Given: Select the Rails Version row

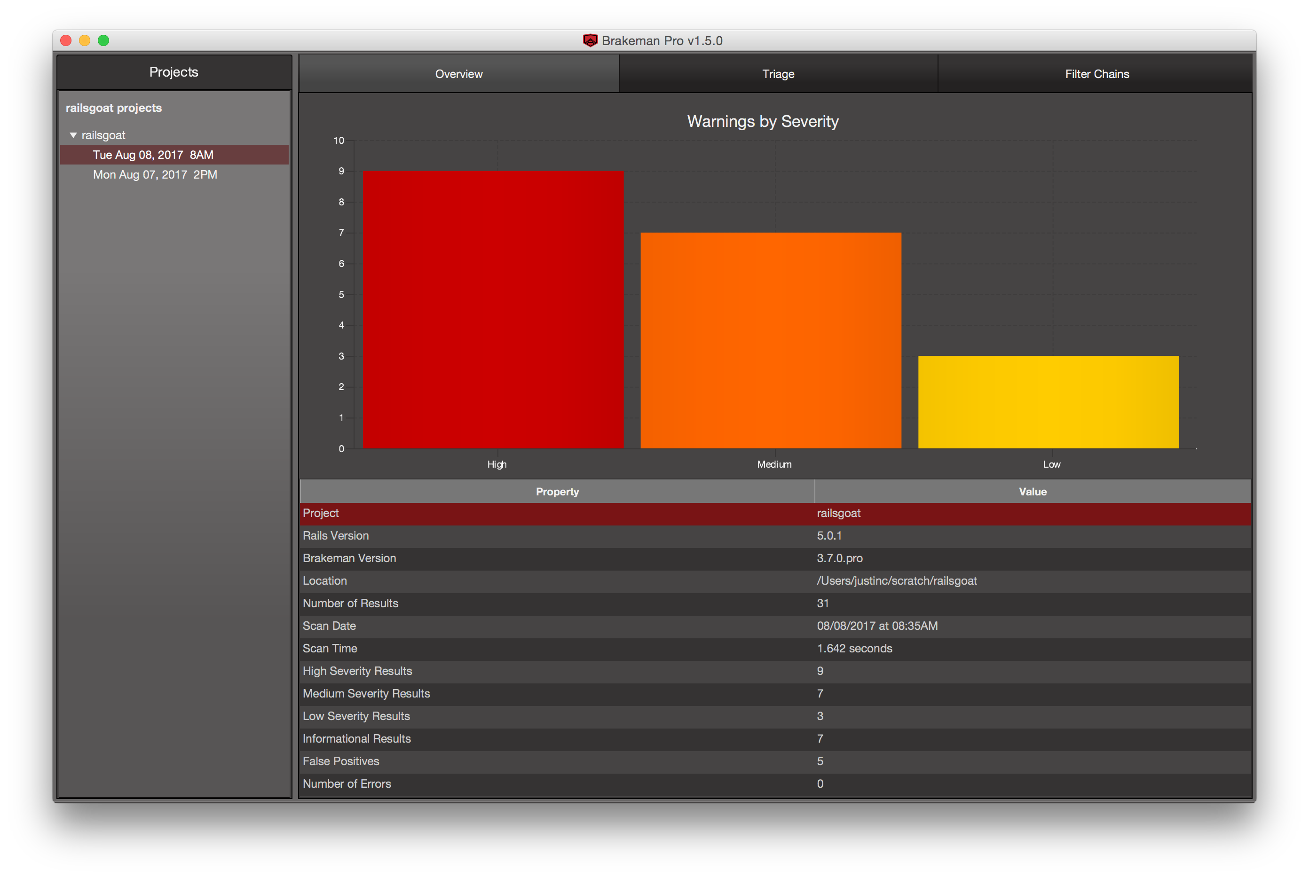Looking at the screenshot, I should (x=775, y=536).
